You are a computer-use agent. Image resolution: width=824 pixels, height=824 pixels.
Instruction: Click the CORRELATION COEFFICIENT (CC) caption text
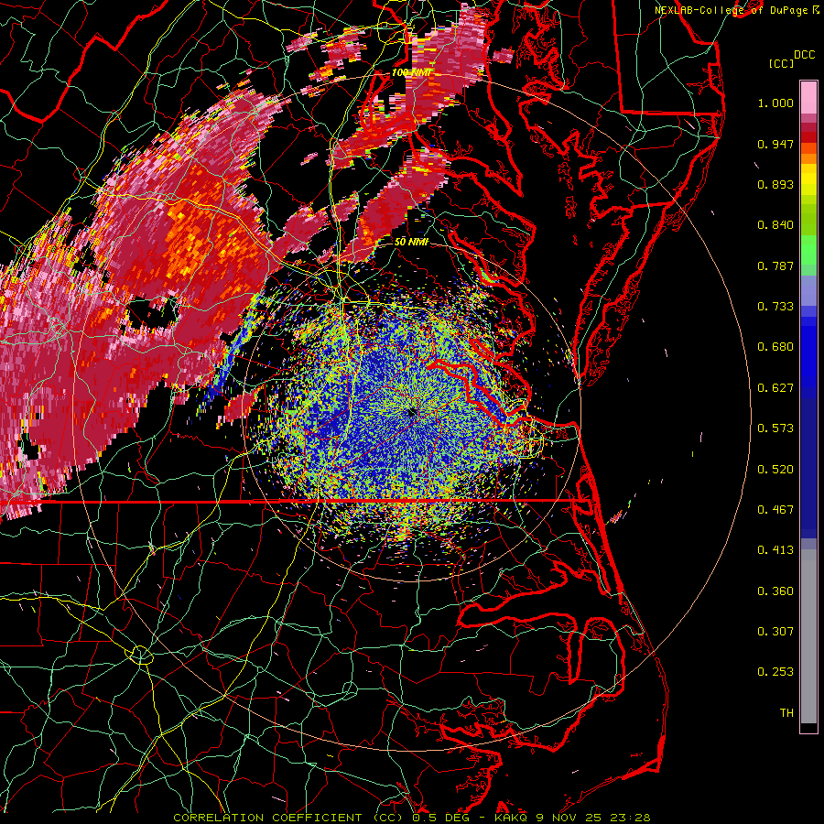click(x=288, y=818)
